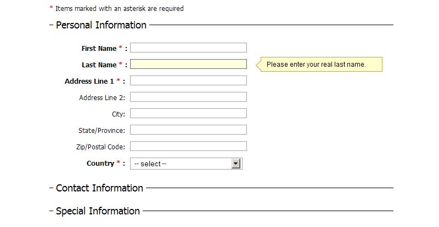
Task: Expand the Contact Information section
Action: coord(99,188)
